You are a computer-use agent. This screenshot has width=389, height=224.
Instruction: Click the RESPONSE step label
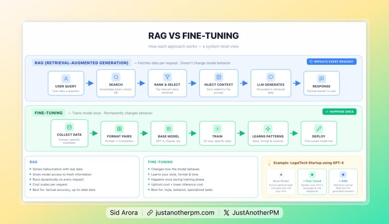click(x=321, y=86)
